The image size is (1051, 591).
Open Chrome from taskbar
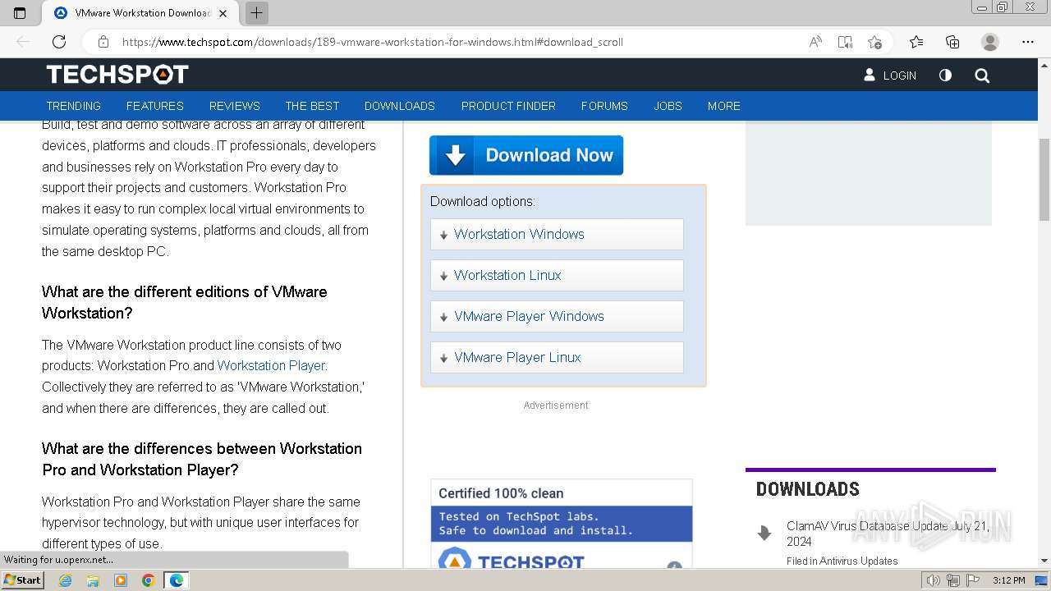[x=148, y=580]
